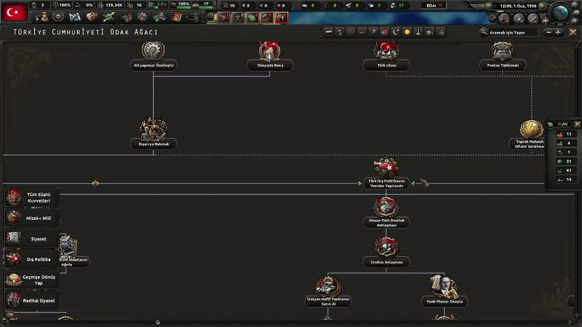582x327 pixels.
Task: Toggle the first flat-bar focus filter
Action: click(329, 32)
